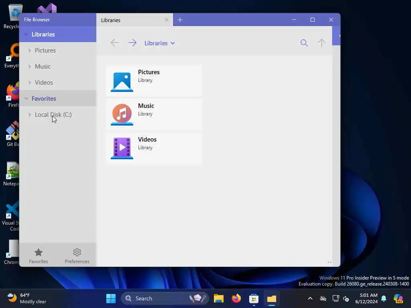Image resolution: width=411 pixels, height=308 pixels.
Task: Select the Favorites sidebar header
Action: (x=58, y=99)
